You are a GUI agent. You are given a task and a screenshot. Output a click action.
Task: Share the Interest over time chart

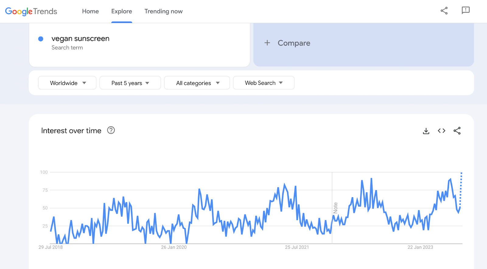point(457,131)
